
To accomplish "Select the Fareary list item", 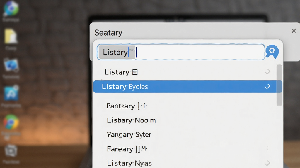I will 127,149.
